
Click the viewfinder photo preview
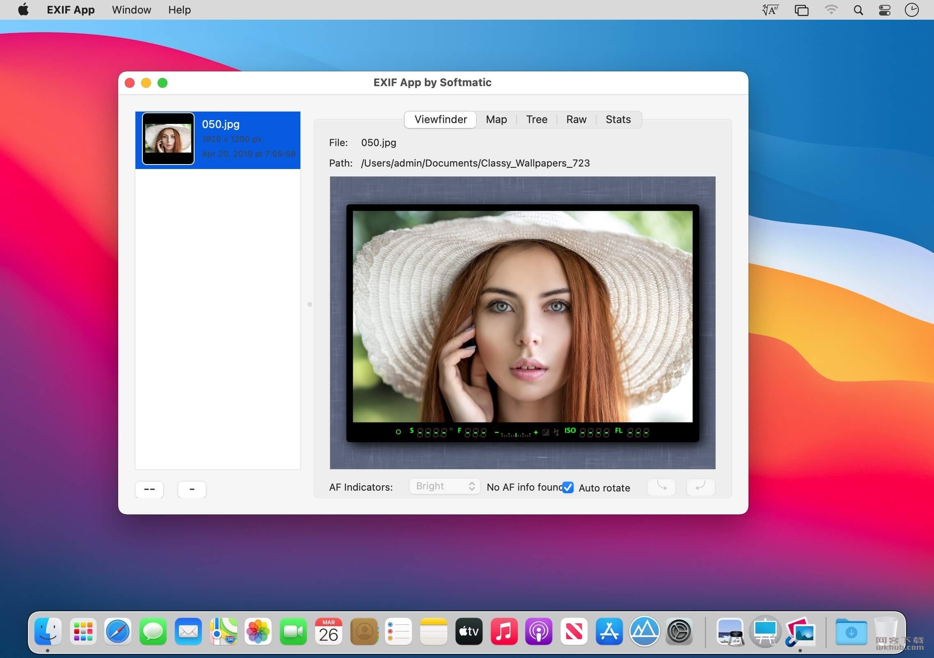click(522, 316)
